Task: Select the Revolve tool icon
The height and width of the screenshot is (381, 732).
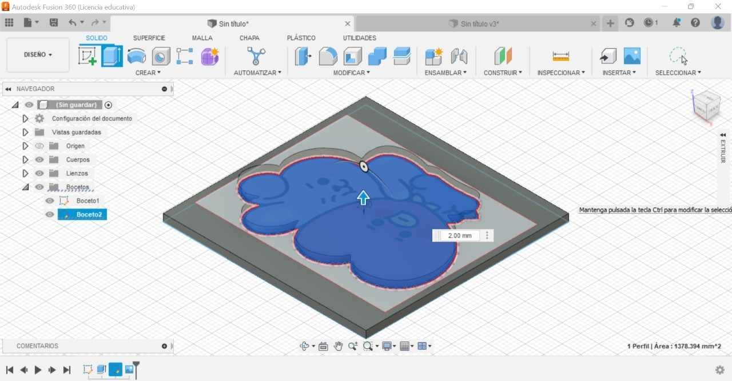Action: 136,56
